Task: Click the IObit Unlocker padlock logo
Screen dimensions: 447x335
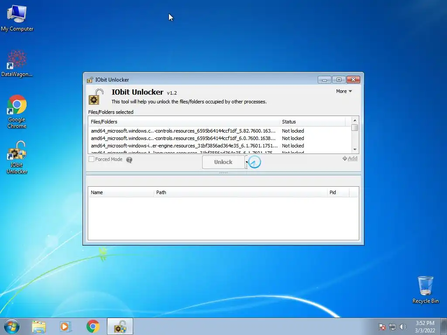Action: pyautogui.click(x=96, y=96)
